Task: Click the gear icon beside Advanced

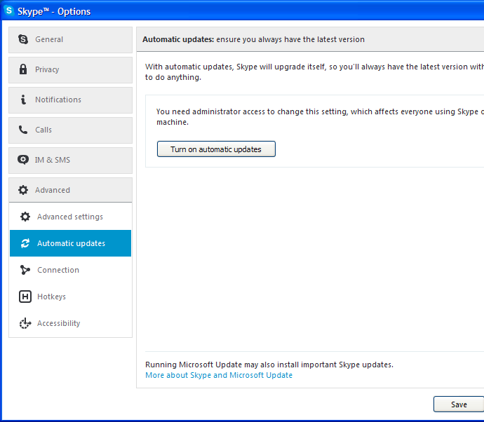Action: pos(23,190)
